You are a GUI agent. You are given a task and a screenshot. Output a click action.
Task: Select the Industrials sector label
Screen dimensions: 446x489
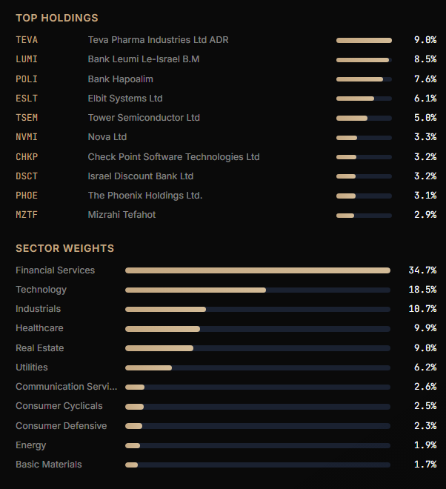pos(38,309)
